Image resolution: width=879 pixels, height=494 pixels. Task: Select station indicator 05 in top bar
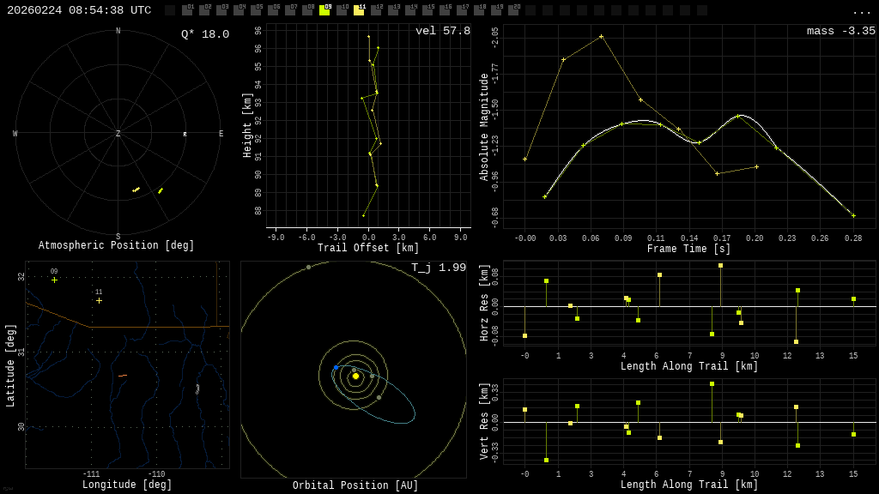(x=256, y=10)
